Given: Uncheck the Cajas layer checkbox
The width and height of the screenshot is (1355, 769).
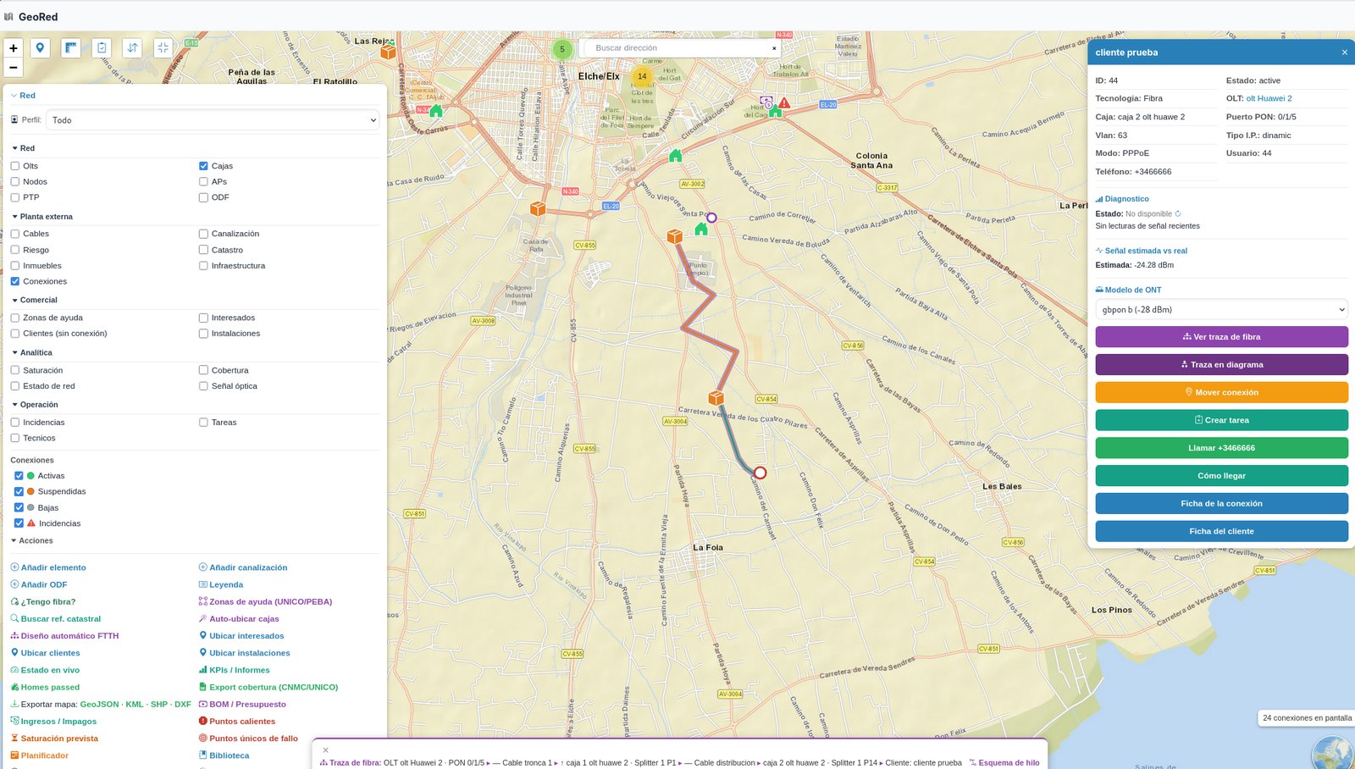Looking at the screenshot, I should point(203,166).
